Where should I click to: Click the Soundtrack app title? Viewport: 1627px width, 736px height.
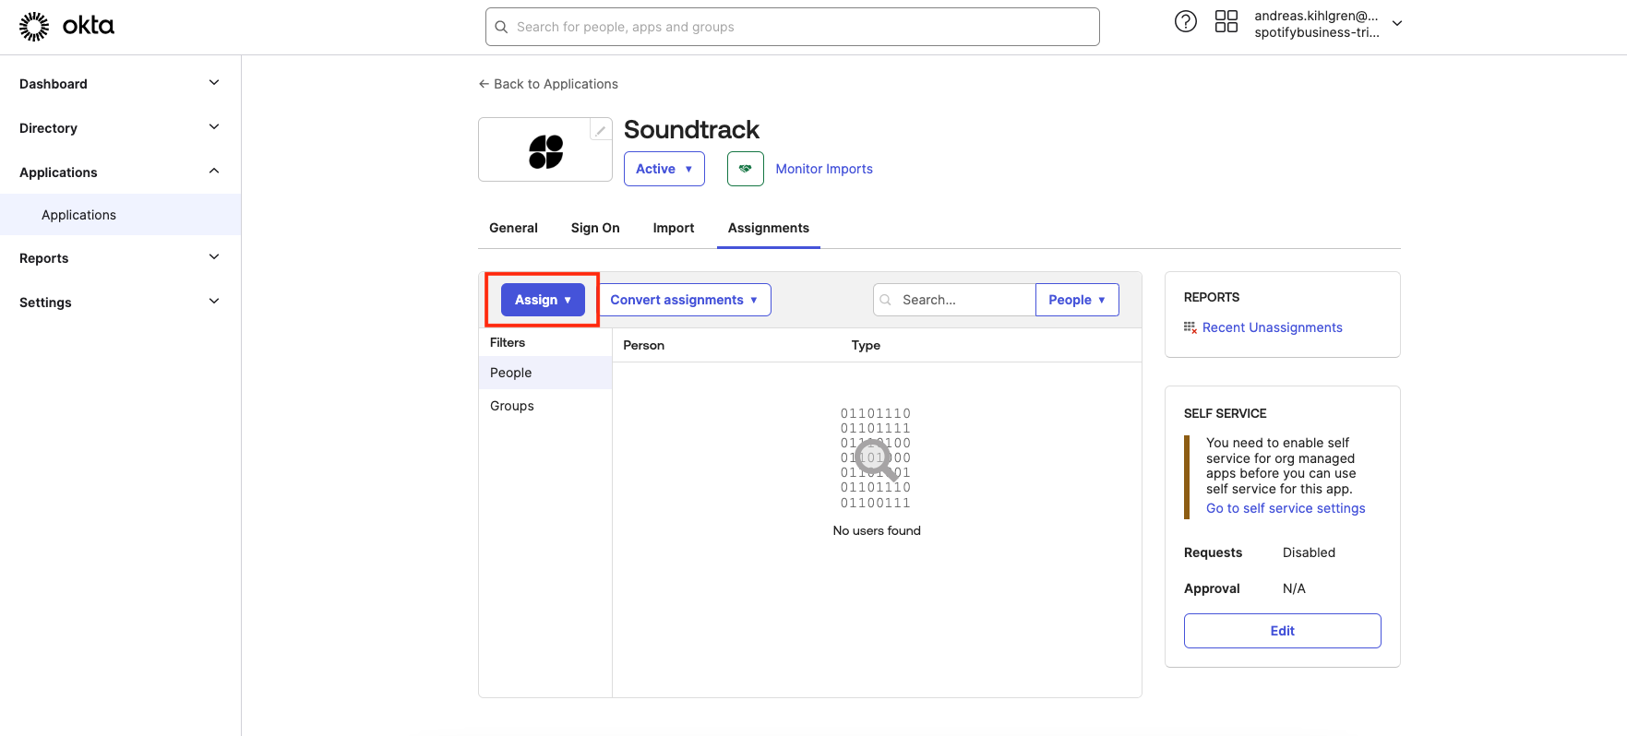pyautogui.click(x=691, y=130)
